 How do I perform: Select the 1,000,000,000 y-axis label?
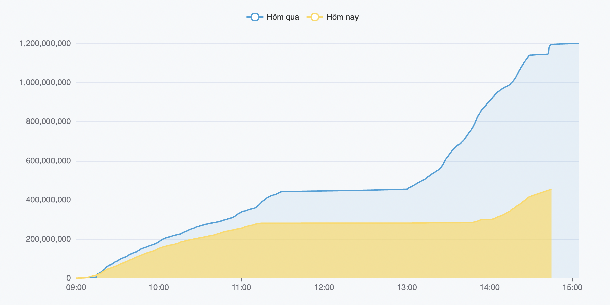pos(45,82)
